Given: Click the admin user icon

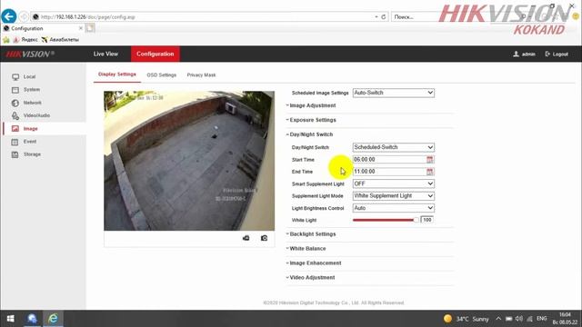Looking at the screenshot, I should [x=516, y=54].
